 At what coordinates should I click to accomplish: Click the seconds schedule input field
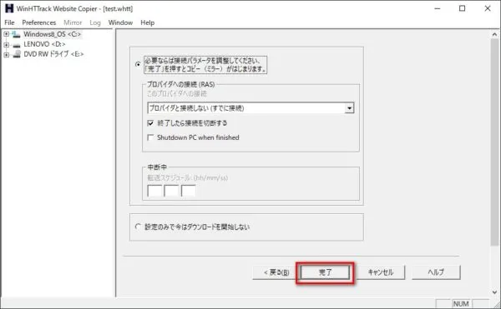[x=189, y=191]
